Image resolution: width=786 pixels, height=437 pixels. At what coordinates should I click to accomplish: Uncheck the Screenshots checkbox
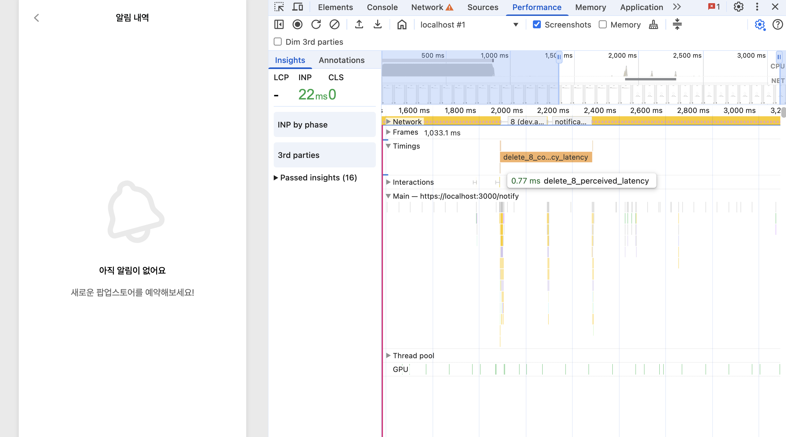pos(537,24)
